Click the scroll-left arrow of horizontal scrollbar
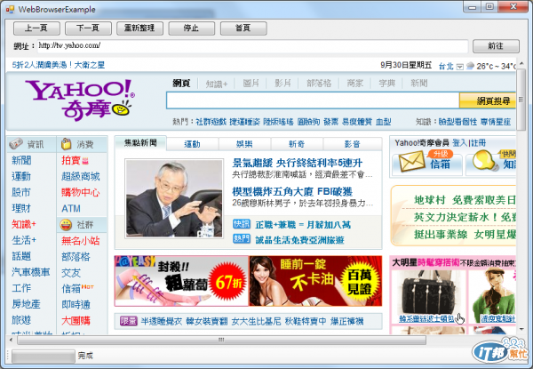 click(x=12, y=340)
